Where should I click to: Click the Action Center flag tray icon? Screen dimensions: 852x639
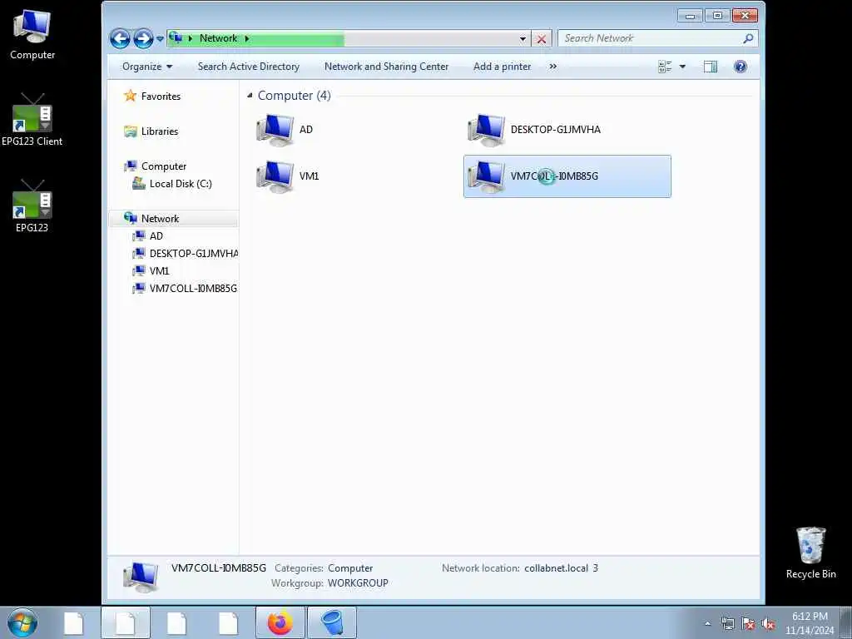coord(748,624)
